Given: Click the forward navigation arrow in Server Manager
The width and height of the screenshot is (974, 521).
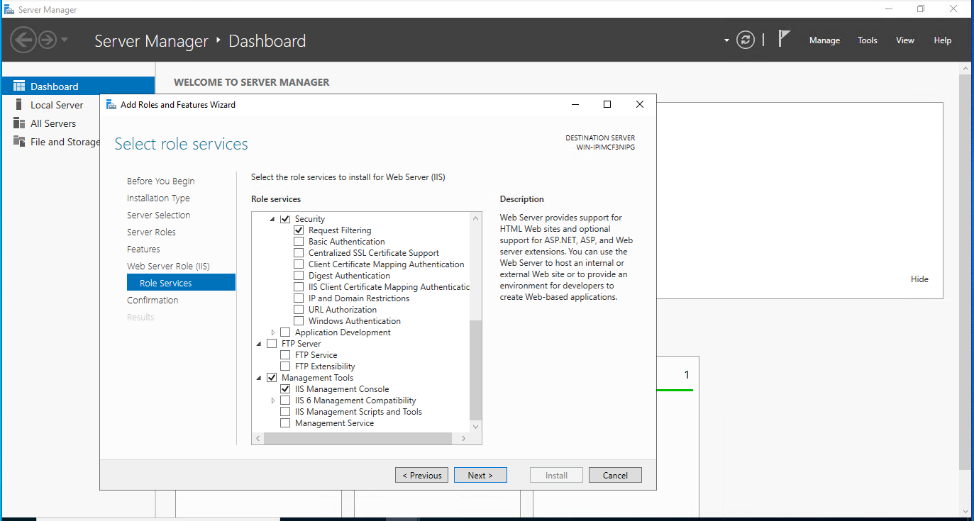Looking at the screenshot, I should pos(48,40).
